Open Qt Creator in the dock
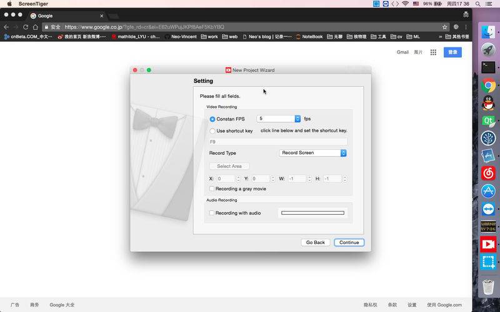The width and height of the screenshot is (500, 312). pos(488,121)
